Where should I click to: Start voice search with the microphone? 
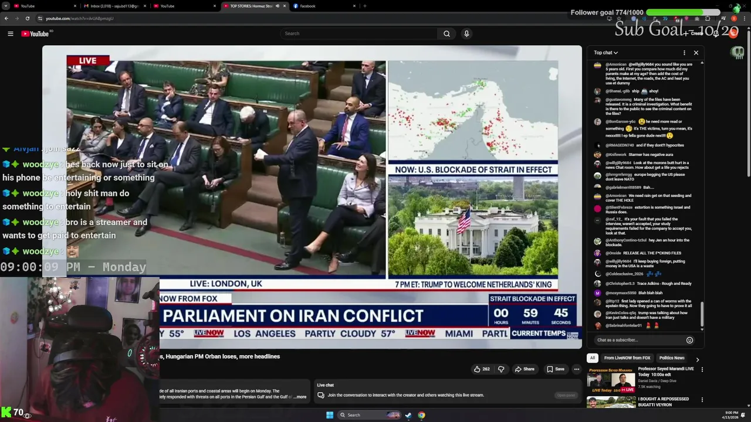466,33
